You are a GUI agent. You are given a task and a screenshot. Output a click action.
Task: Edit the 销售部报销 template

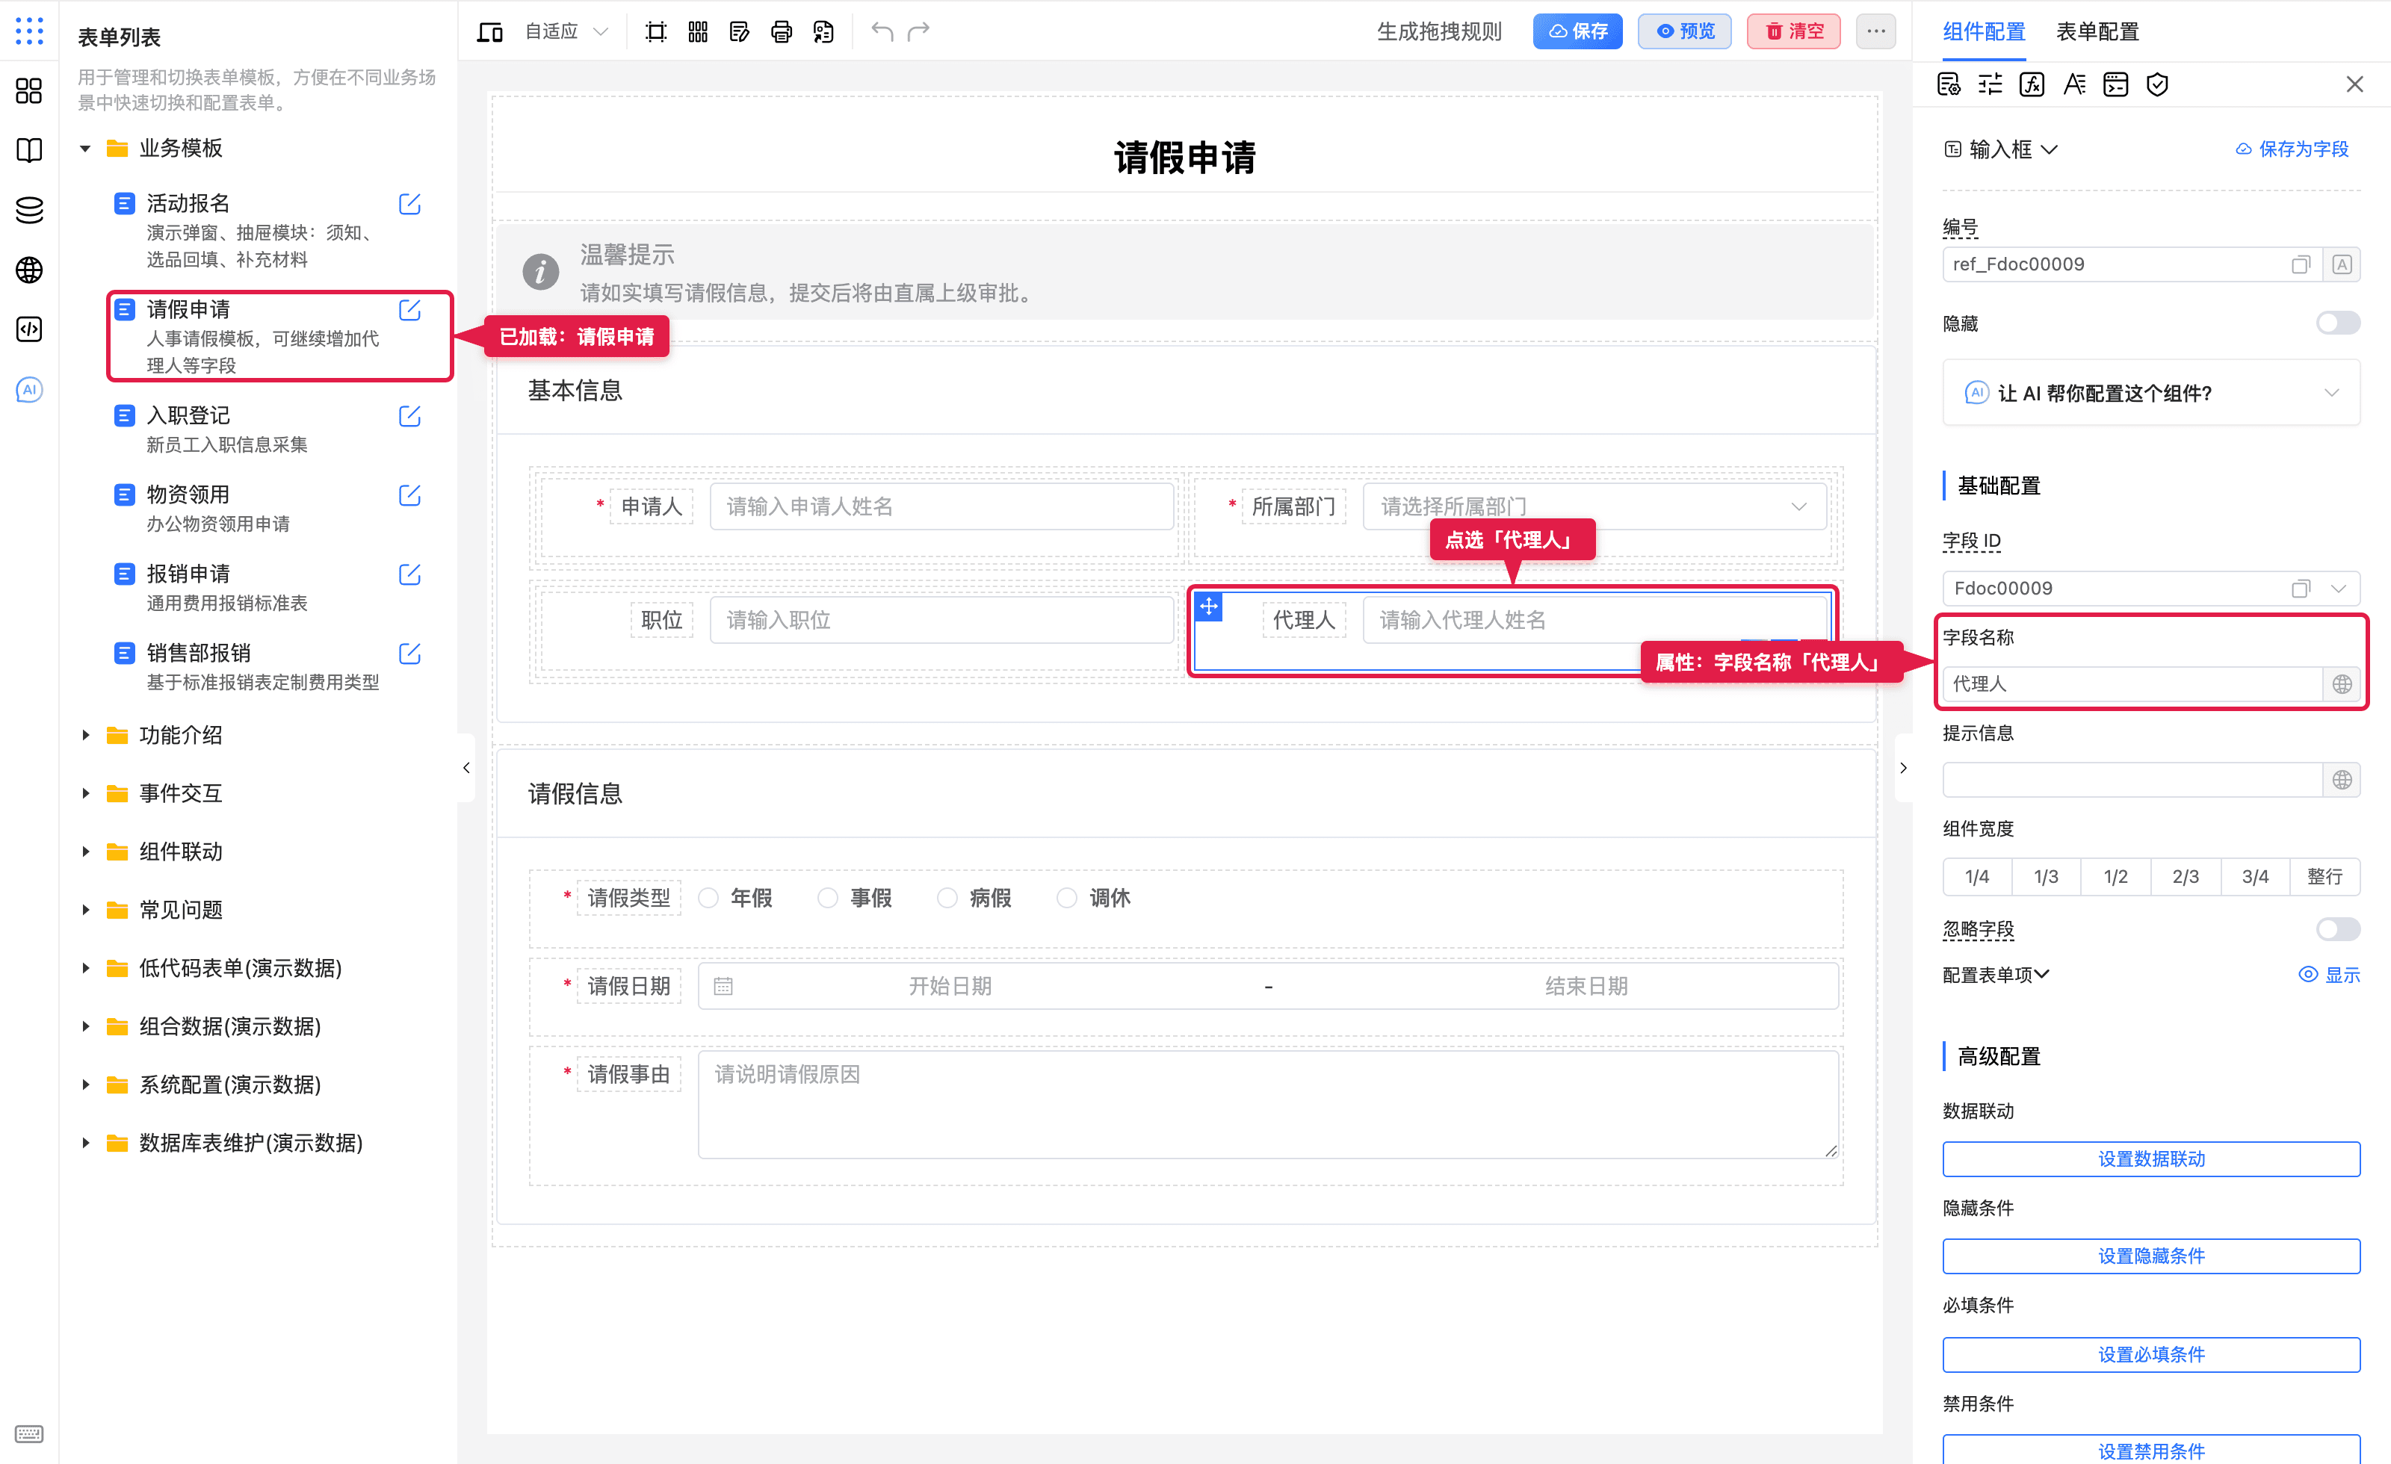pos(409,654)
